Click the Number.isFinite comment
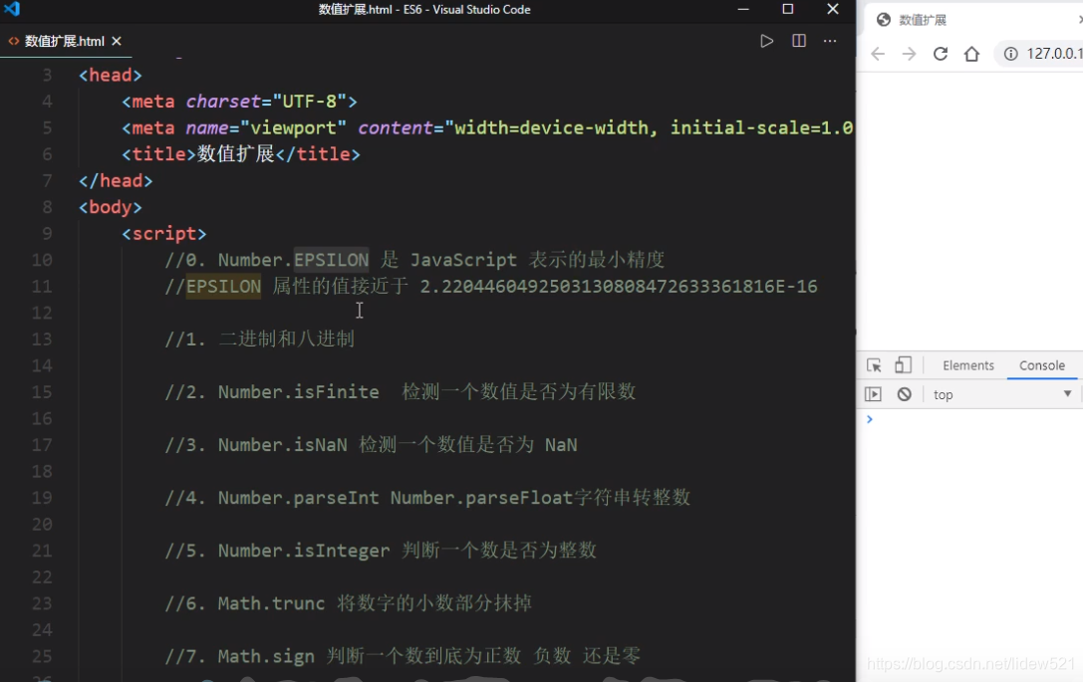1083x682 pixels. (400, 392)
